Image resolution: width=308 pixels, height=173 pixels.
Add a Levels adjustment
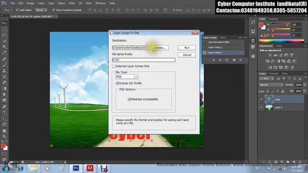click(276, 55)
